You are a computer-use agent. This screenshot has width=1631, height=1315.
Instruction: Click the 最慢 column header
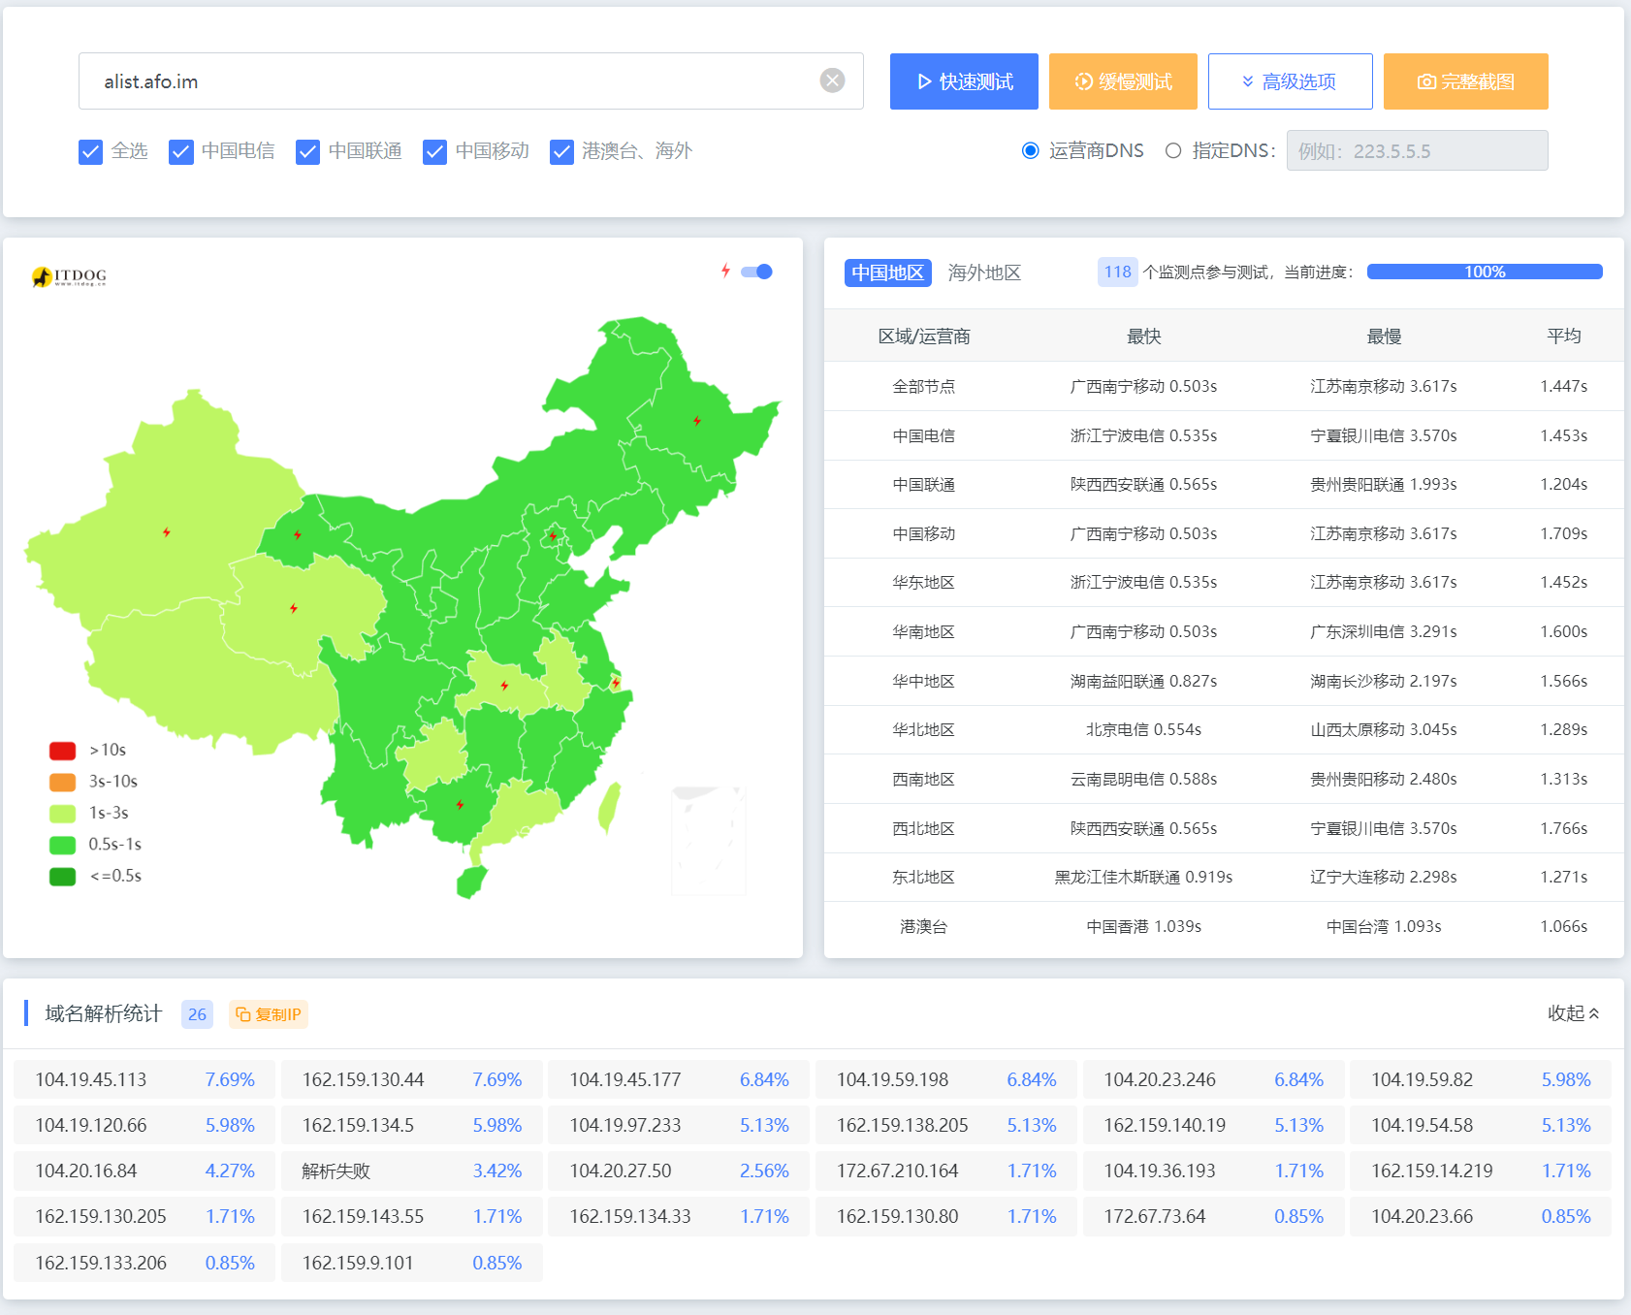1384,337
